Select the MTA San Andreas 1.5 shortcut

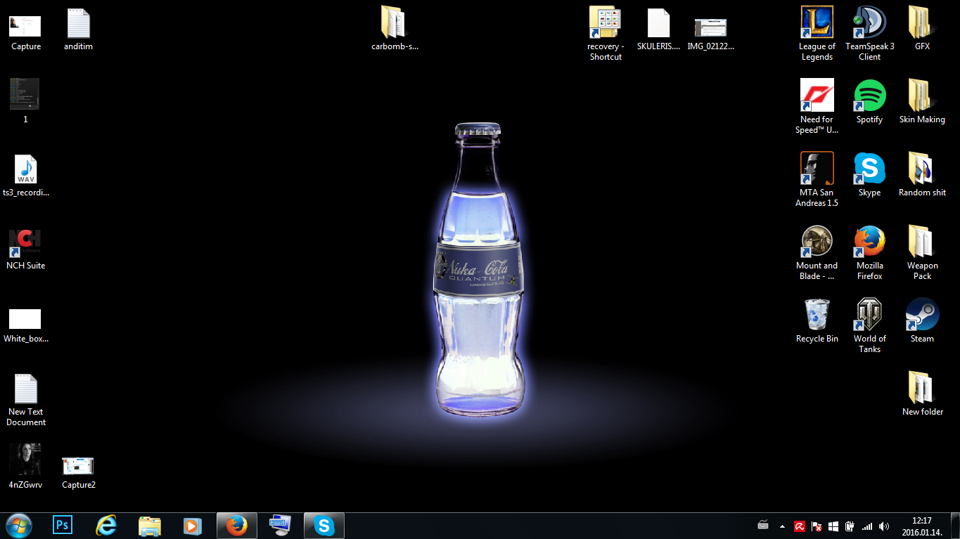pyautogui.click(x=817, y=180)
